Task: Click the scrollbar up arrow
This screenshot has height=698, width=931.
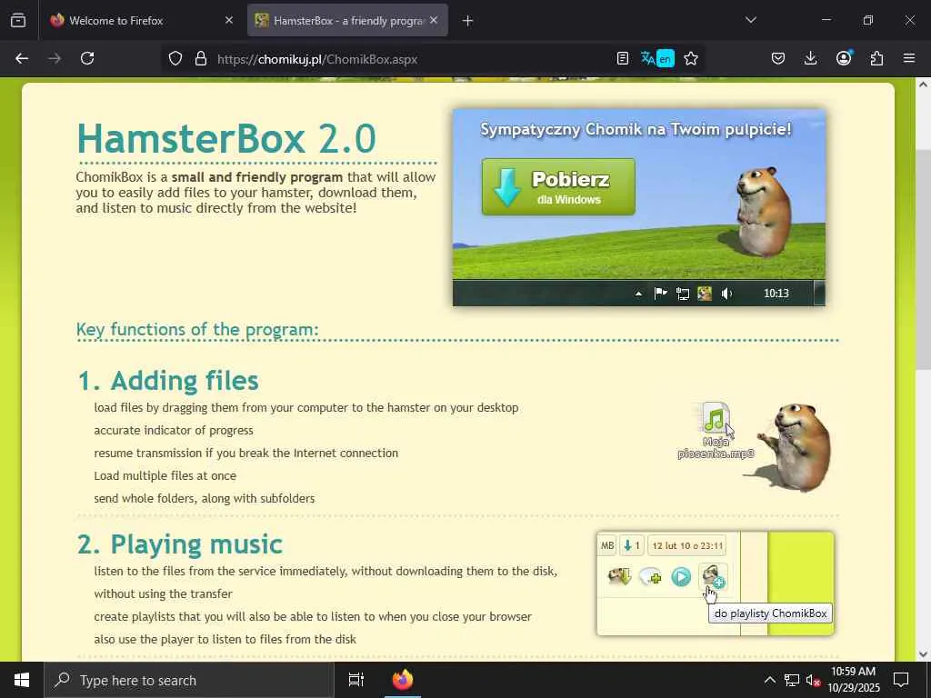Action: pyautogui.click(x=923, y=85)
